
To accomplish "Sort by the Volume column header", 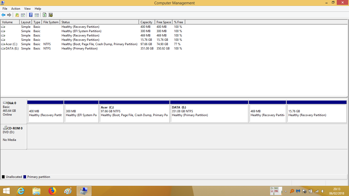I will [10, 22].
